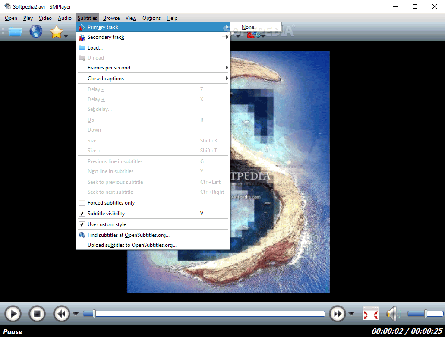Click the Pause status text
The image size is (445, 337).
13,332
